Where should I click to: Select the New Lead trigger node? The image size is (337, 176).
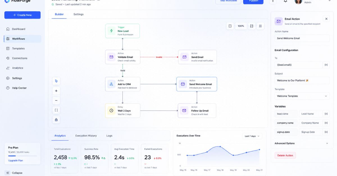(x=122, y=31)
